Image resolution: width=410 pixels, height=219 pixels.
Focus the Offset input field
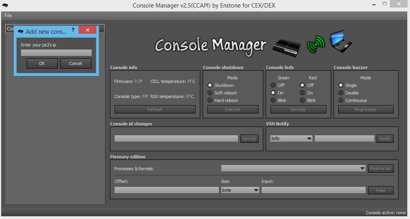tap(167, 190)
